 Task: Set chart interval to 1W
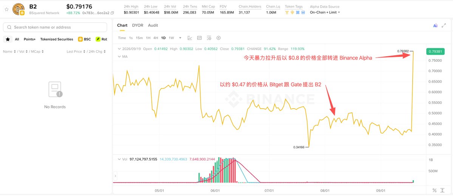171,38
